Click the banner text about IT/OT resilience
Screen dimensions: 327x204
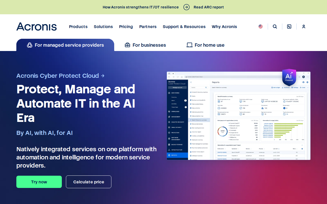(x=141, y=7)
